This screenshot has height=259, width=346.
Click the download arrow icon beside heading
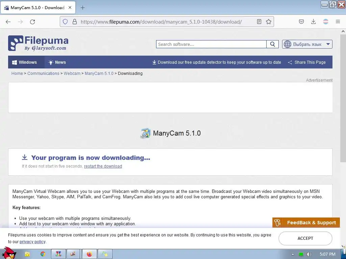pos(24,157)
